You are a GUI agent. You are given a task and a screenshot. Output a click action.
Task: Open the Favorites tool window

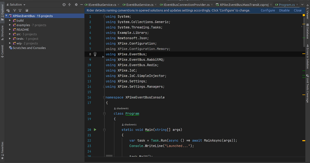click(2, 150)
